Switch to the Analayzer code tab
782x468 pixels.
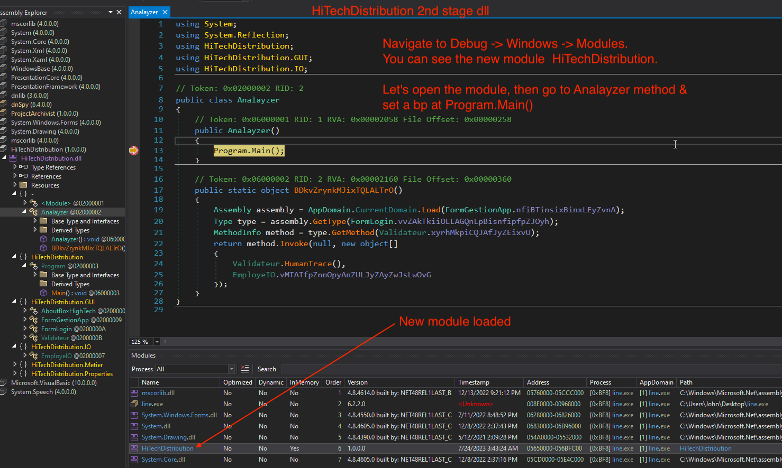(144, 12)
